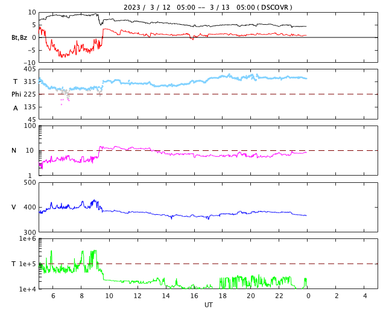Click the "1" tick on the N axis
Viewport: 386px width, 309px height.
[30, 176]
